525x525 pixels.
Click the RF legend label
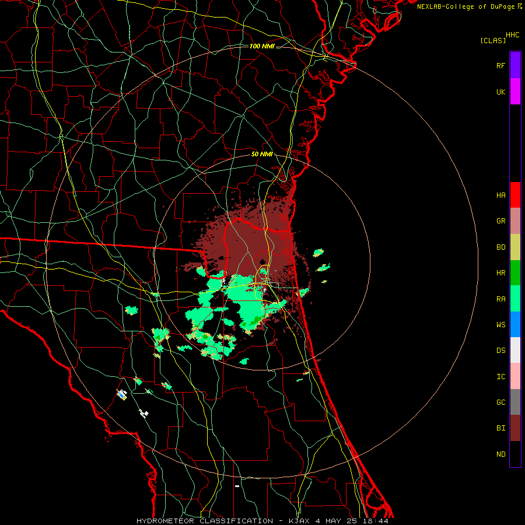click(501, 66)
